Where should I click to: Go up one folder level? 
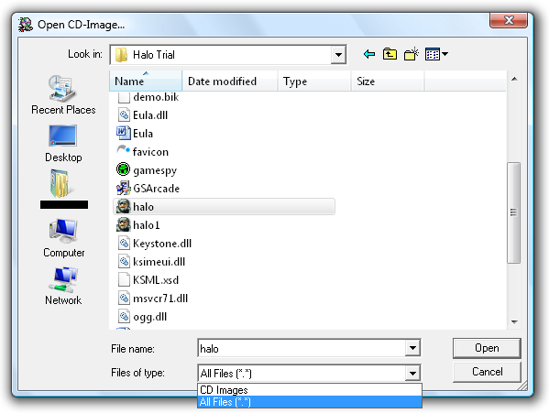coord(390,54)
